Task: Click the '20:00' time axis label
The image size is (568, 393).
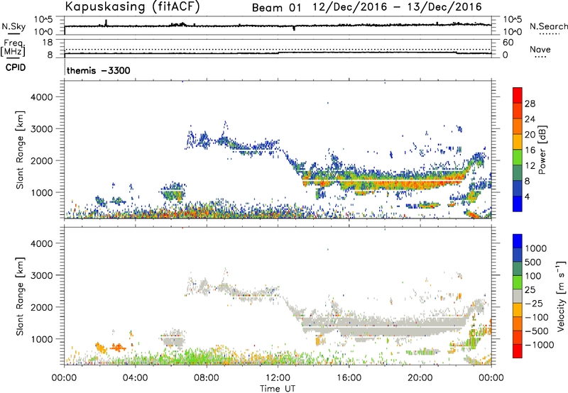Action: coord(420,378)
